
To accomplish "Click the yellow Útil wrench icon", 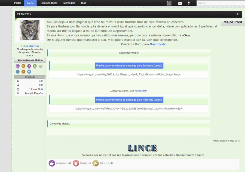I will [x=96, y=163].
